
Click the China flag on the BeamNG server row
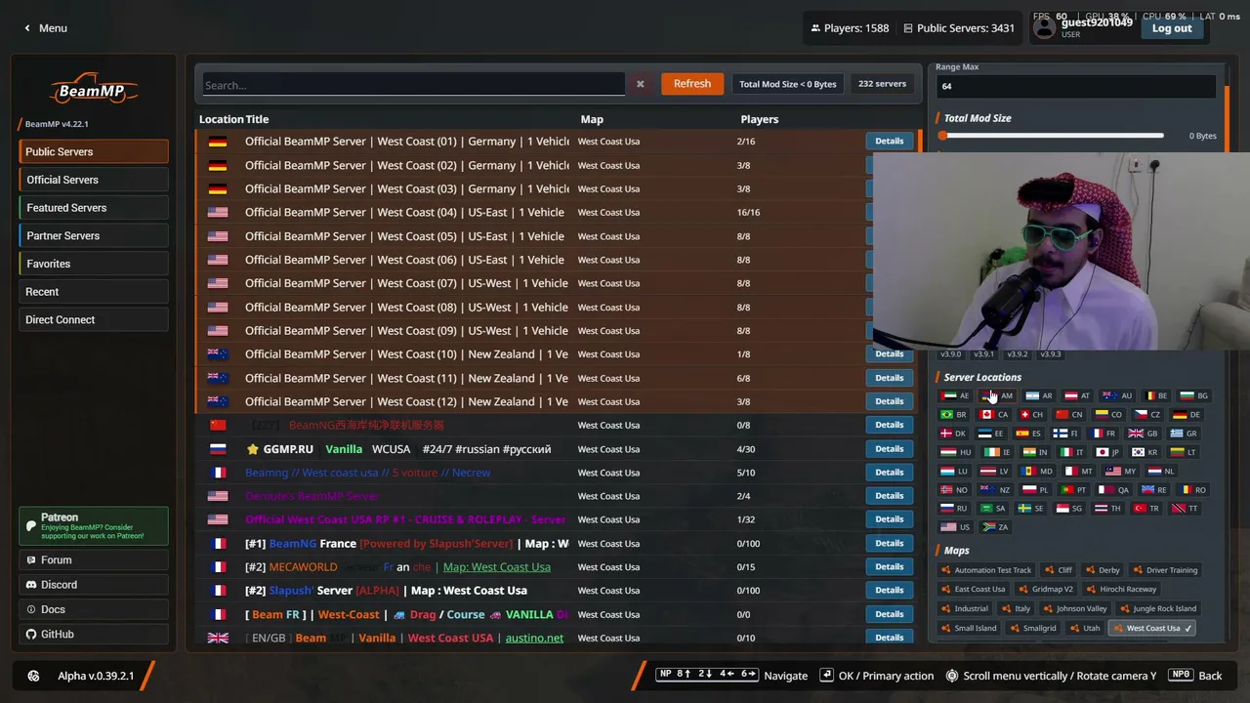click(217, 426)
